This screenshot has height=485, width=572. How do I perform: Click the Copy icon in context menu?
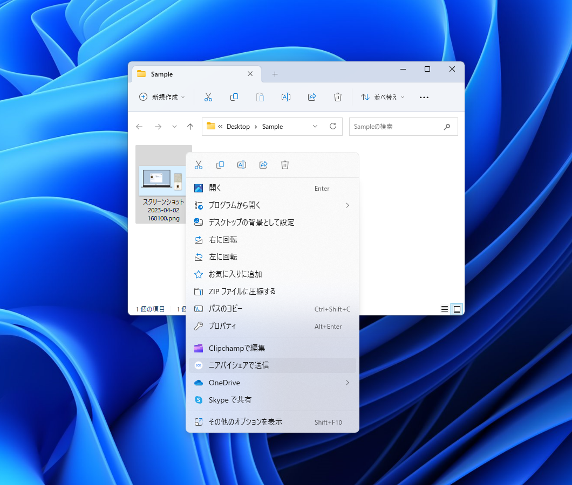[220, 165]
